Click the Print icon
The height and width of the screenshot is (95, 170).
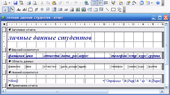tap(29, 3)
